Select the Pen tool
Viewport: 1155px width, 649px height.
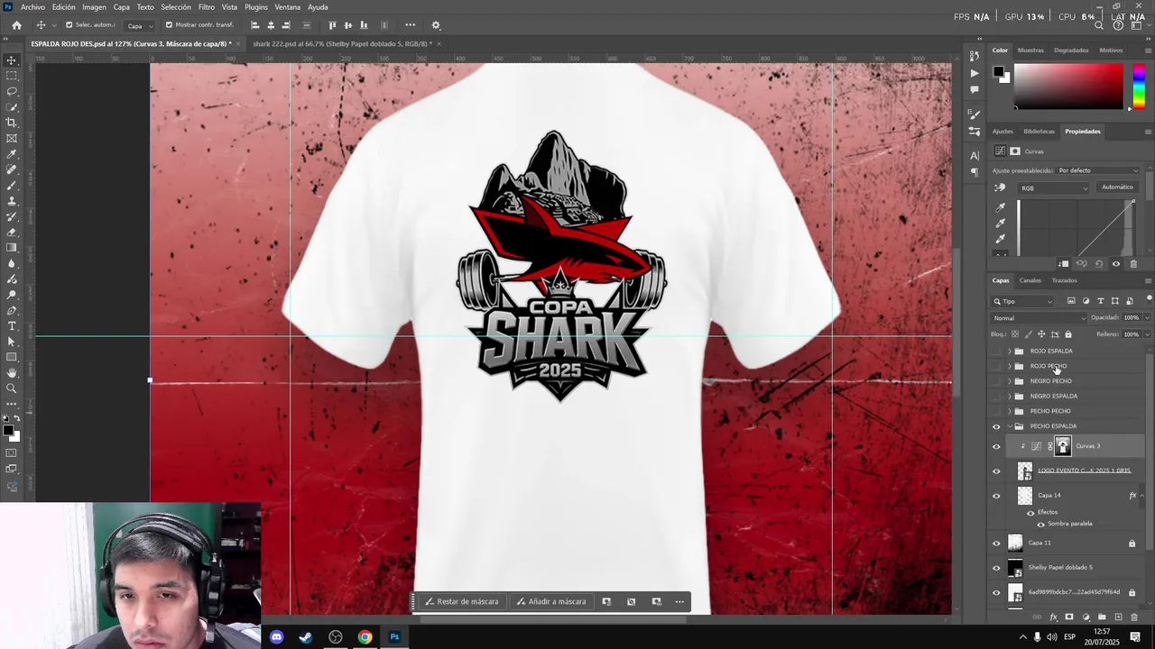12,311
